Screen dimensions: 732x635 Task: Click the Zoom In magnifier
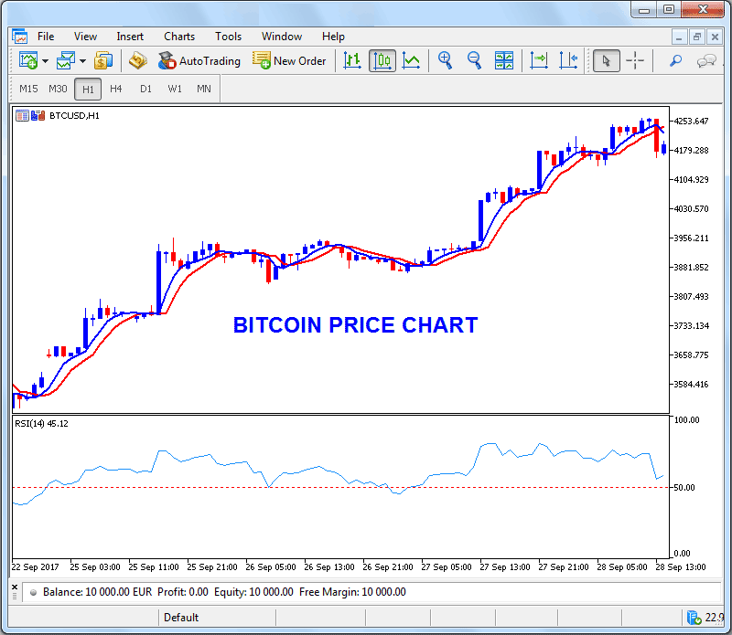(446, 60)
